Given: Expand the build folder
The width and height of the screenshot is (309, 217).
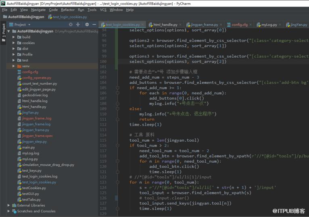Looking at the screenshot, I should (x=14, y=37).
